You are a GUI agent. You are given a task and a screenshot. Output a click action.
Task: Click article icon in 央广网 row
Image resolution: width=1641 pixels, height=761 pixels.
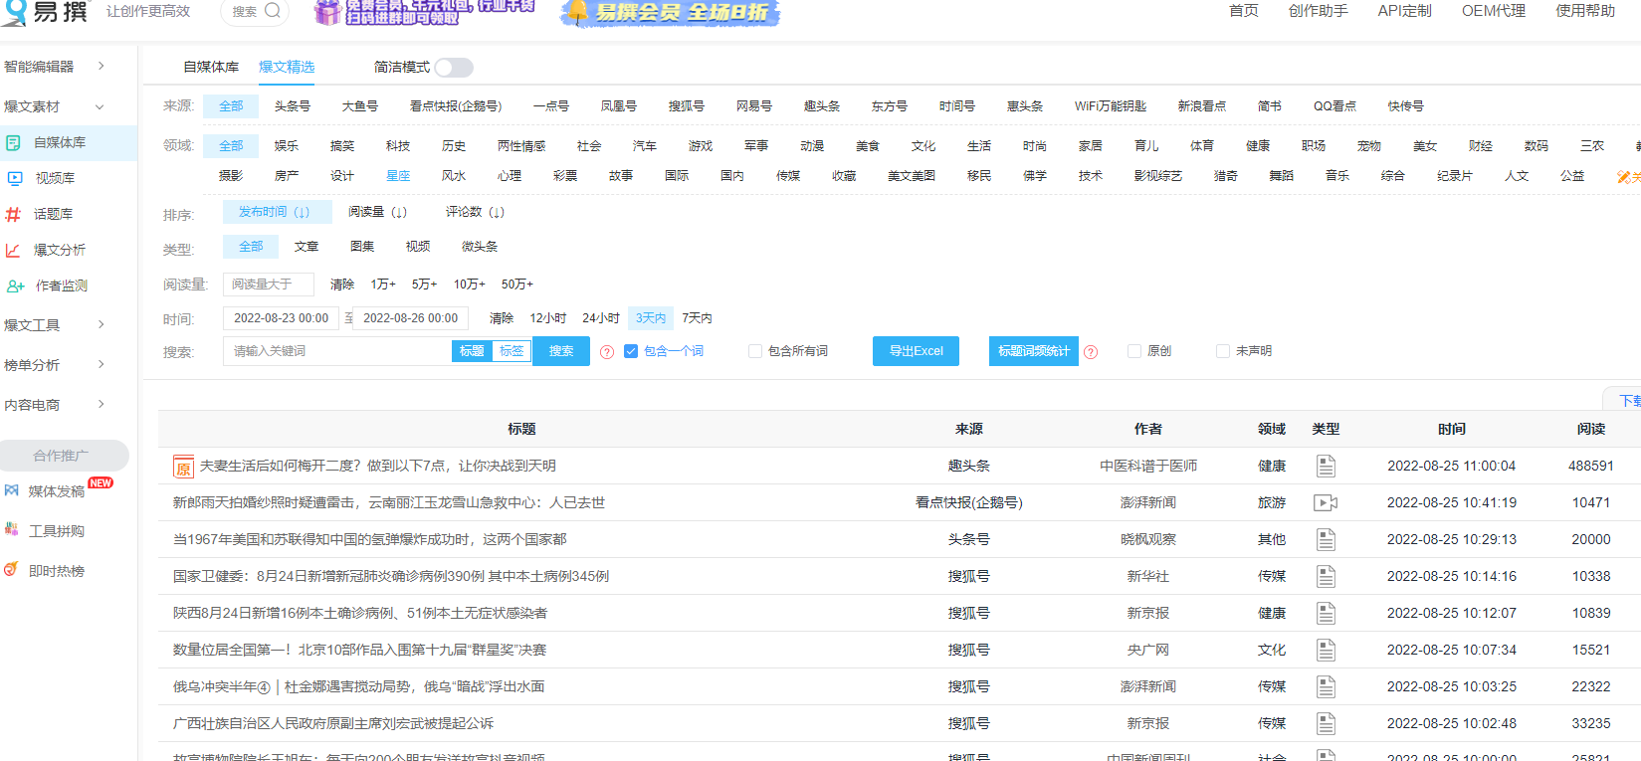pyautogui.click(x=1326, y=650)
